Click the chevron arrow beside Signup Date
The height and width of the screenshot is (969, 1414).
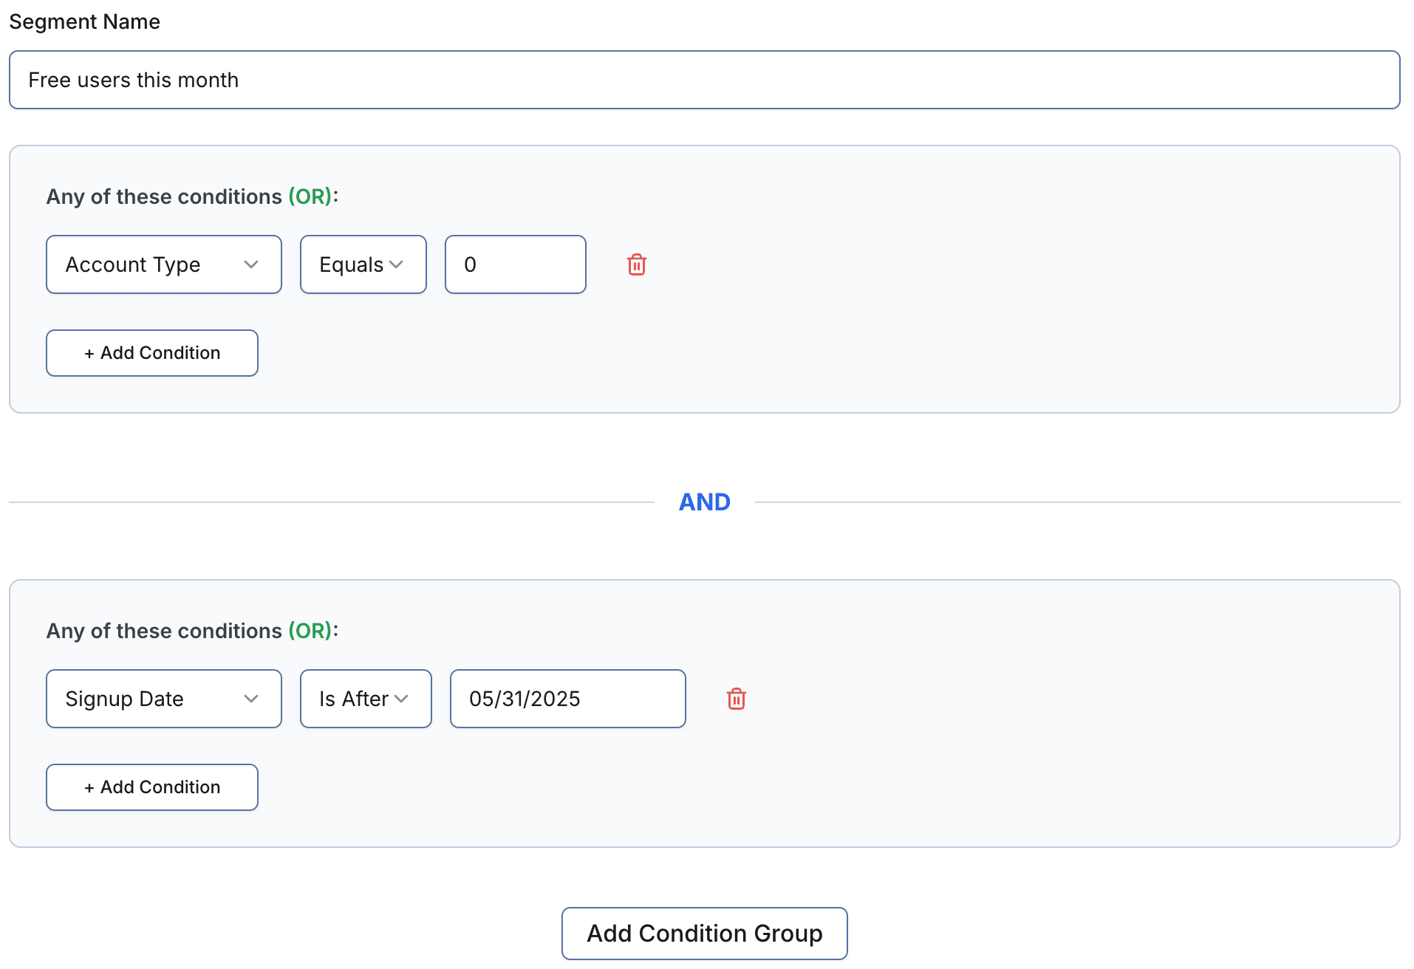251,699
